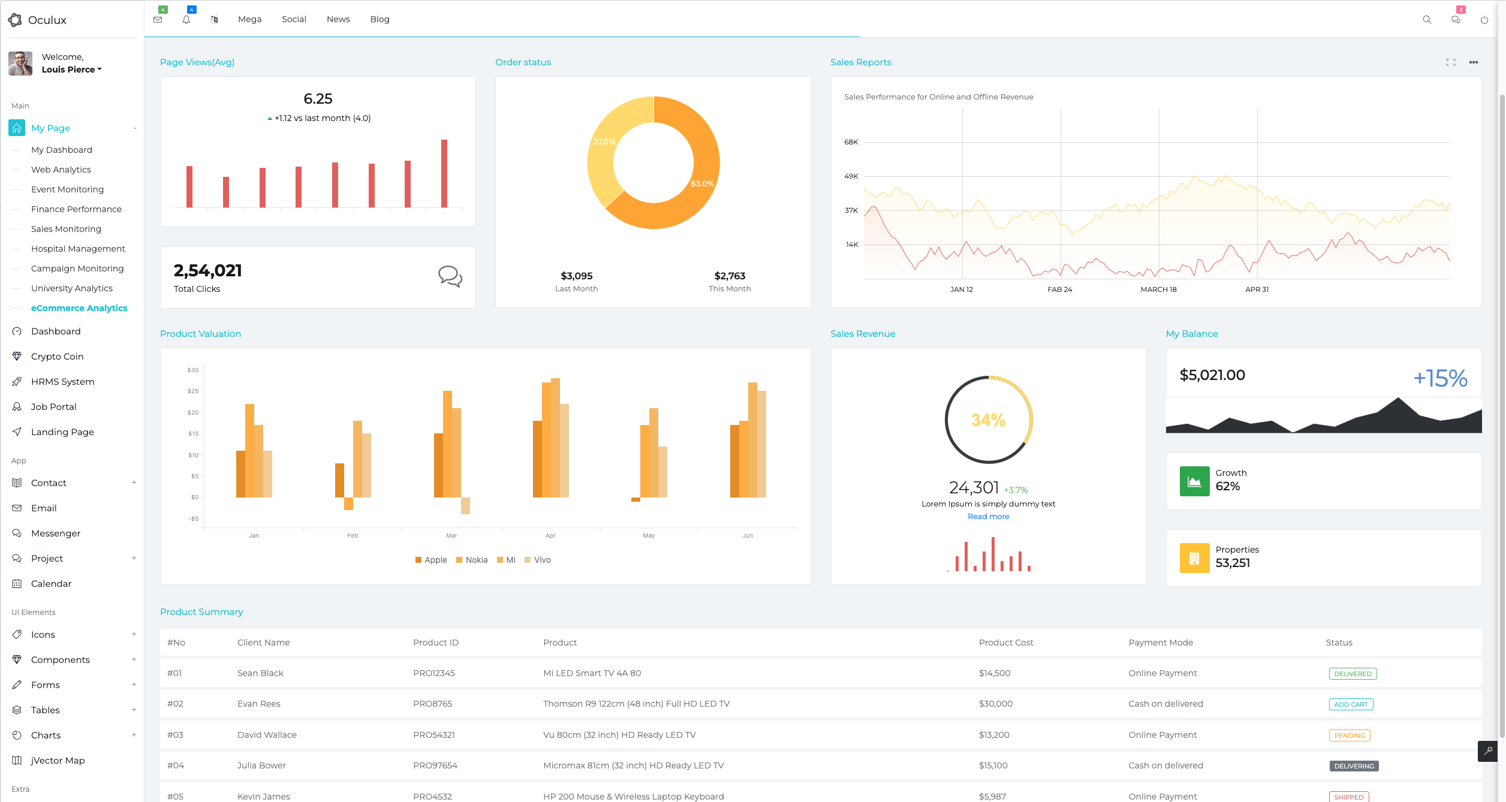Expand the Charts submenu
This screenshot has height=802, width=1506.
[x=134, y=735]
